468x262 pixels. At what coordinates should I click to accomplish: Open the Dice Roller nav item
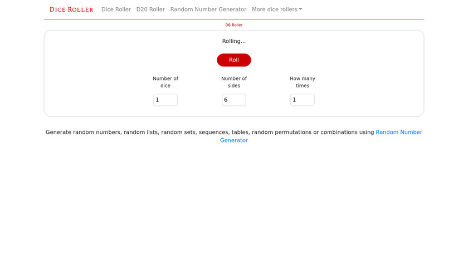pos(116,9)
